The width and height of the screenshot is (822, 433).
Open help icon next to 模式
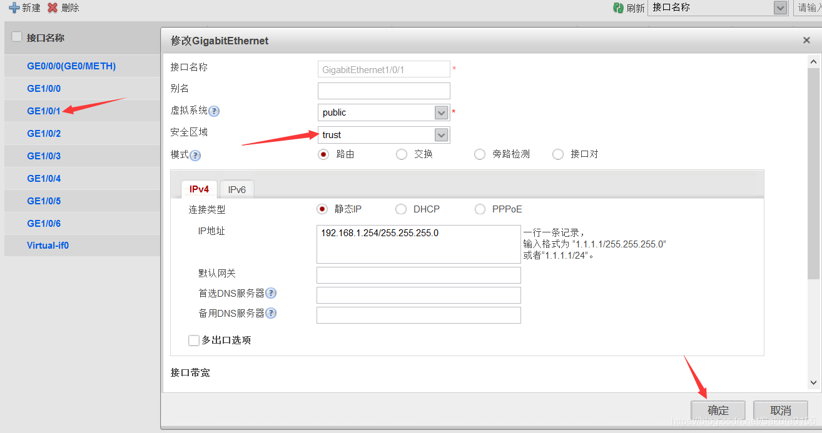point(196,155)
